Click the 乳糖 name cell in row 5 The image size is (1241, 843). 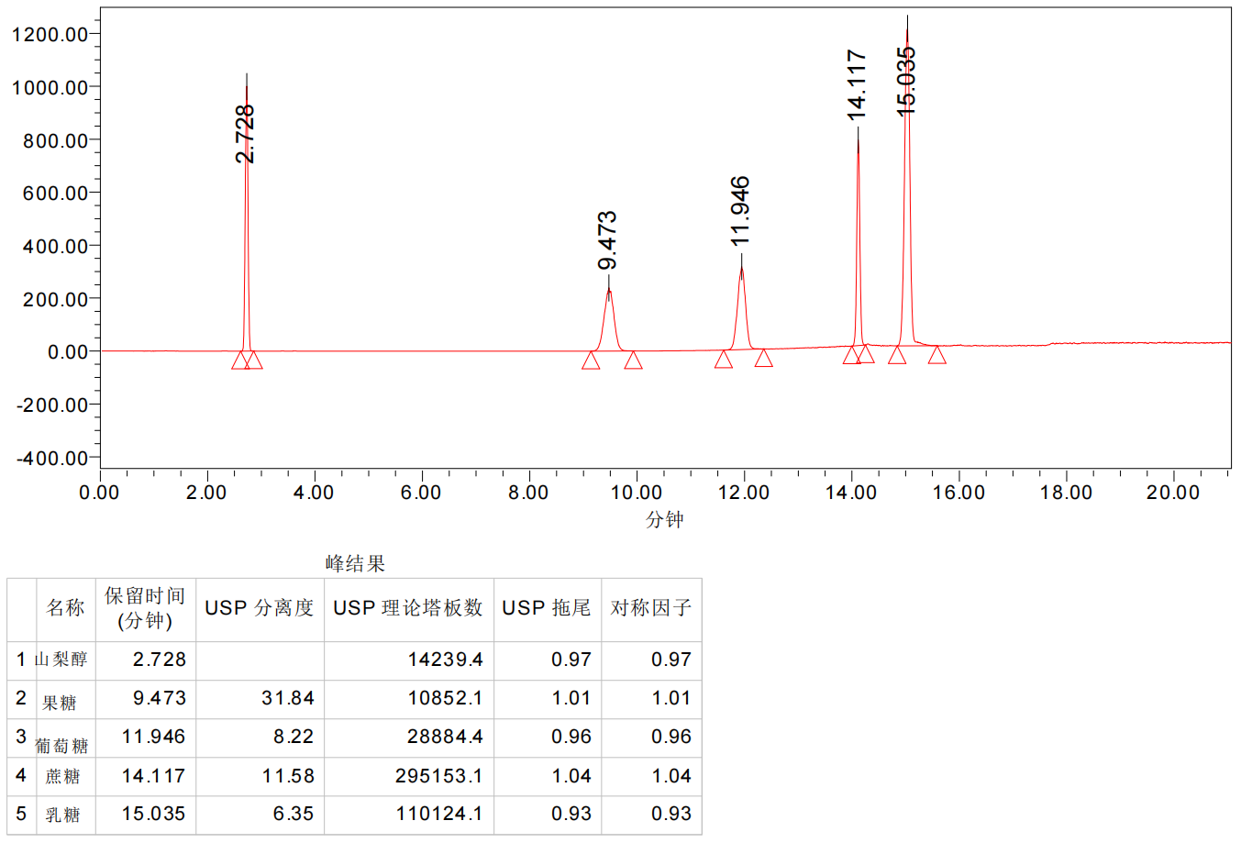[x=62, y=815]
